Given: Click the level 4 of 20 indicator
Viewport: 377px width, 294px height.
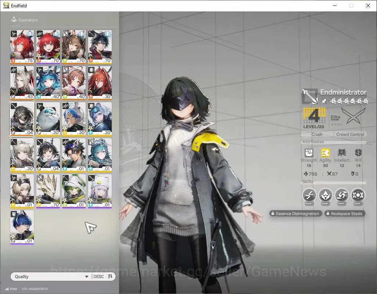Looking at the screenshot, I should [x=314, y=118].
